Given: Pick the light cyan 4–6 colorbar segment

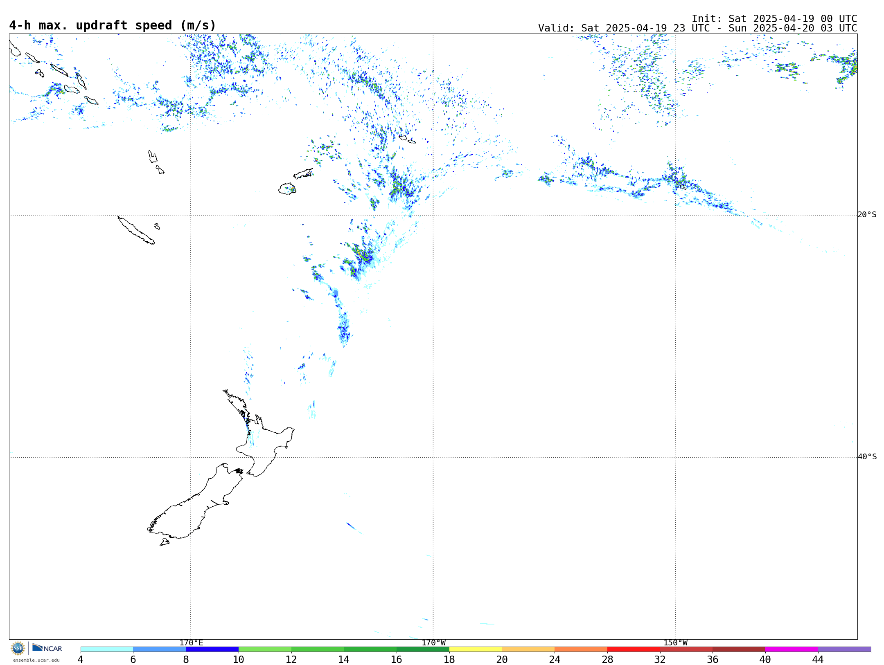Looking at the screenshot, I should click(107, 649).
